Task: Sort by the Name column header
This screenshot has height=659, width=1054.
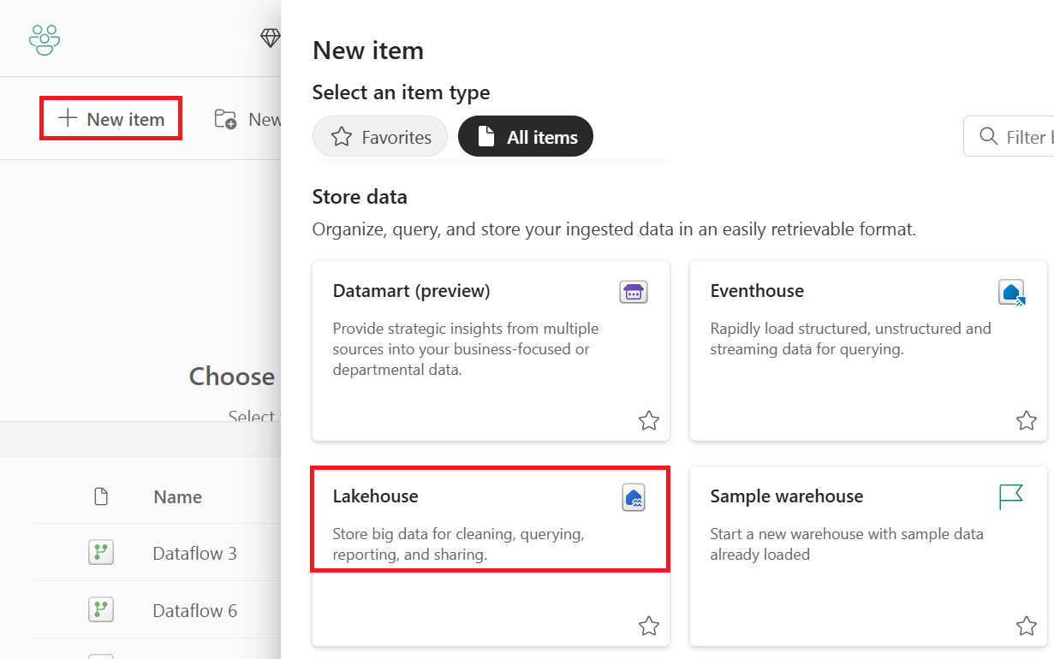Action: (177, 496)
